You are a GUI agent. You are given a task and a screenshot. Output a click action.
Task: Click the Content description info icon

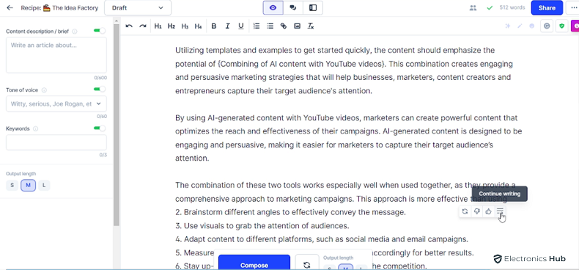point(75,32)
